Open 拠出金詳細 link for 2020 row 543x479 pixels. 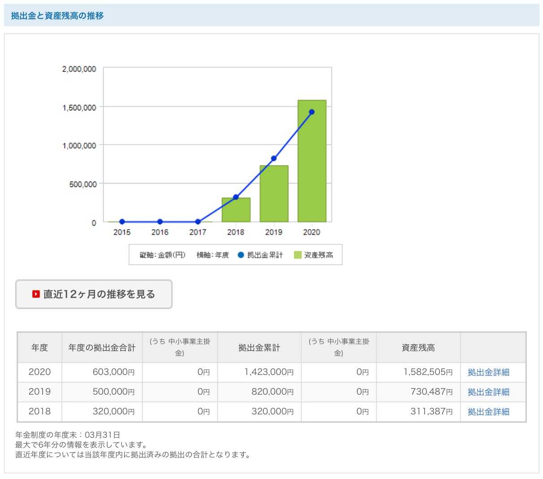coord(488,372)
